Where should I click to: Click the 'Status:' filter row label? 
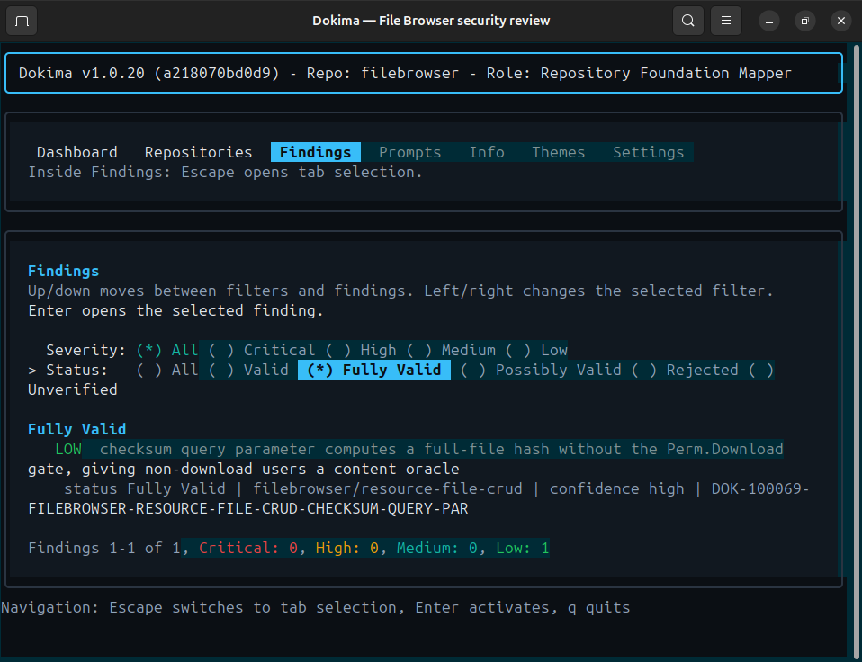click(x=76, y=370)
